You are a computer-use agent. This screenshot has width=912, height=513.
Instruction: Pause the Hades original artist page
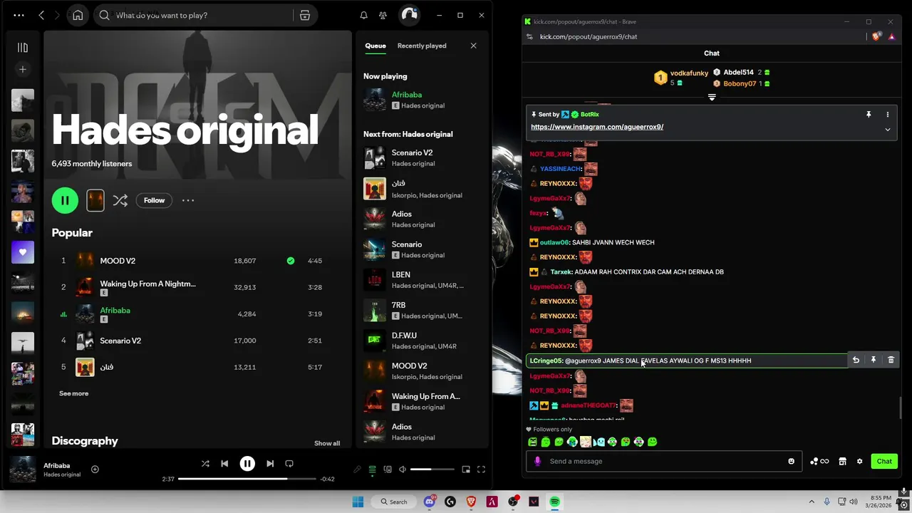click(x=65, y=200)
